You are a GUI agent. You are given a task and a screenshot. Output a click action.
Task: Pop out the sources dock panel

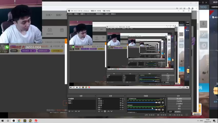[x=125, y=96]
